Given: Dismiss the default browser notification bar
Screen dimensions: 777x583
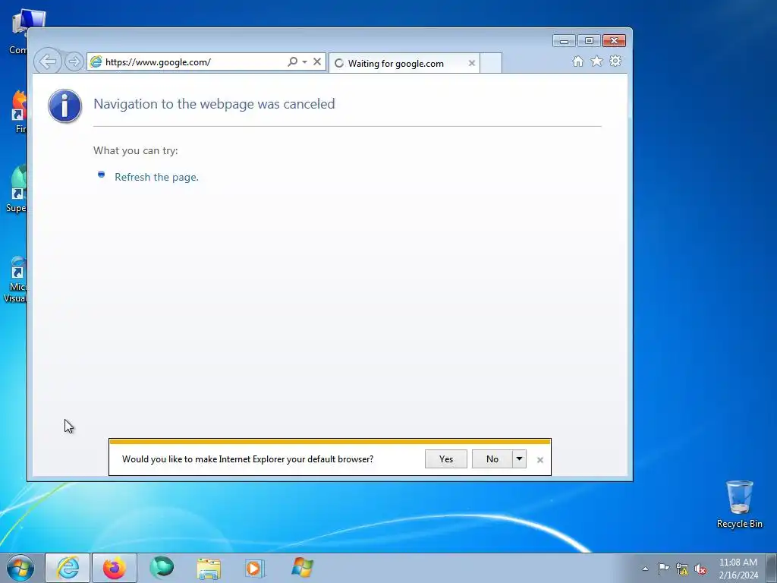Looking at the screenshot, I should pyautogui.click(x=540, y=460).
